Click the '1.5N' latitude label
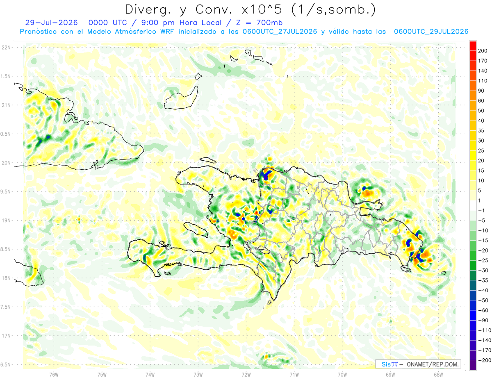This screenshot has height=380, width=492. (x=6, y=76)
